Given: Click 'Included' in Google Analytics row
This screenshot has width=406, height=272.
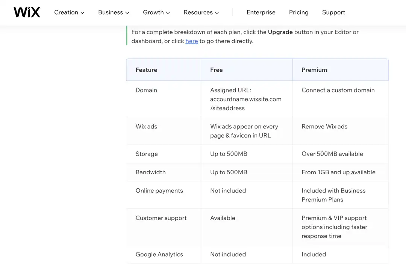Looking at the screenshot, I should [341, 254].
